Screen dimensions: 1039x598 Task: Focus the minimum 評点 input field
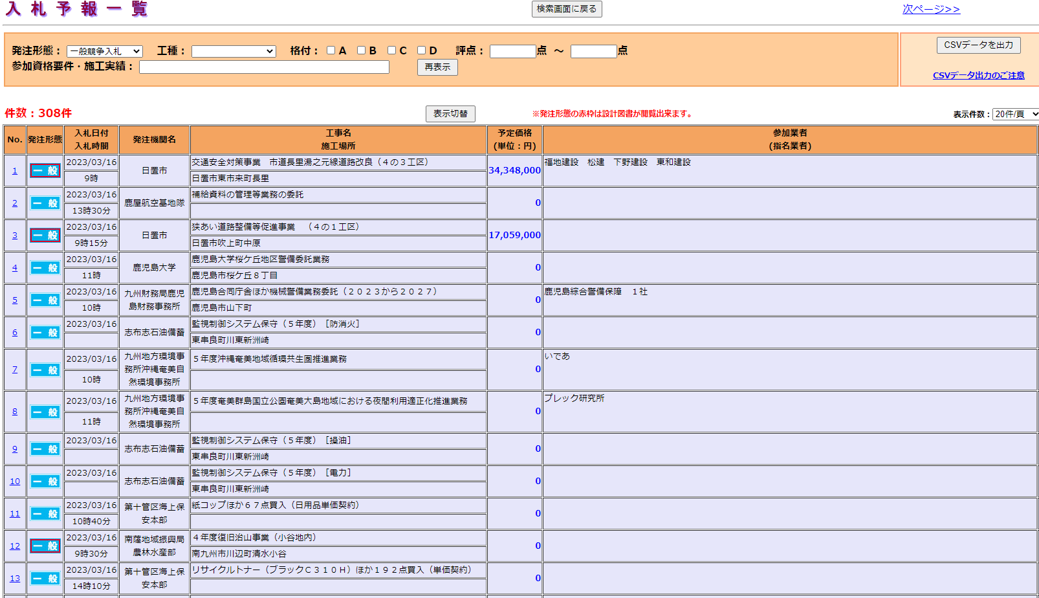click(x=513, y=51)
